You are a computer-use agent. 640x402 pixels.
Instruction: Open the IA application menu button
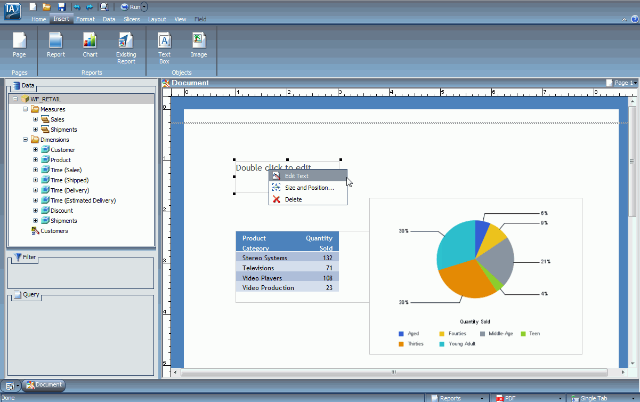click(x=12, y=11)
